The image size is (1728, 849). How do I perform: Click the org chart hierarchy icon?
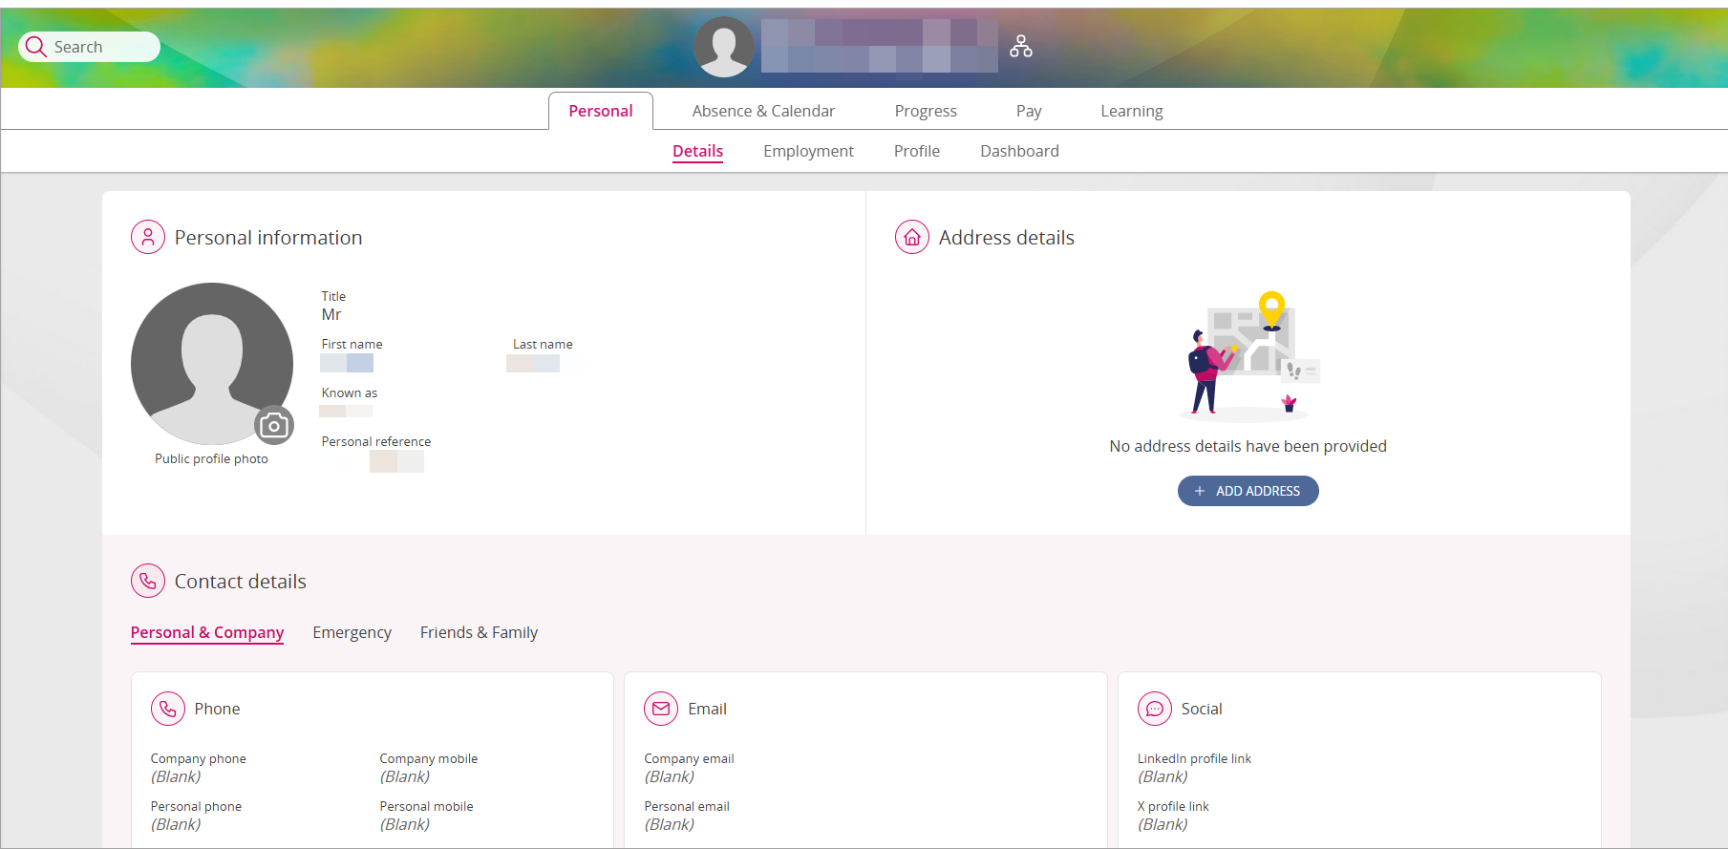1020,46
